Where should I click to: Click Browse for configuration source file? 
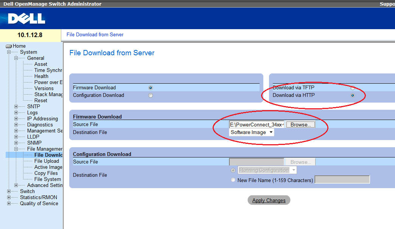(x=300, y=162)
